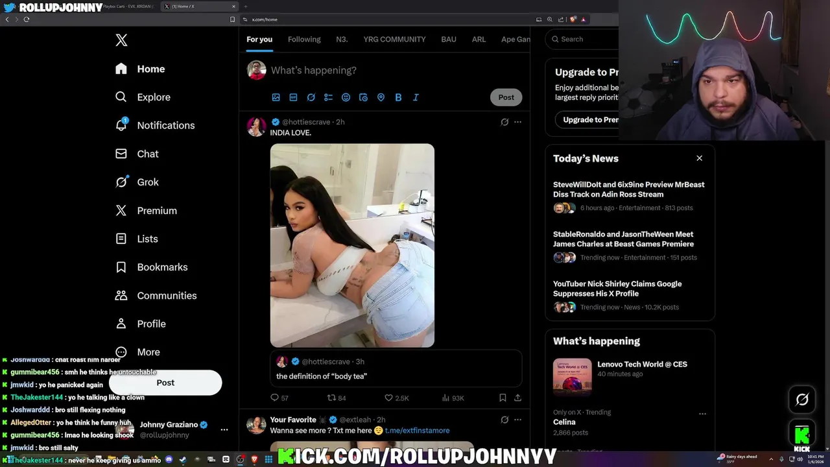Go to Home in the sidebar

[x=140, y=69]
